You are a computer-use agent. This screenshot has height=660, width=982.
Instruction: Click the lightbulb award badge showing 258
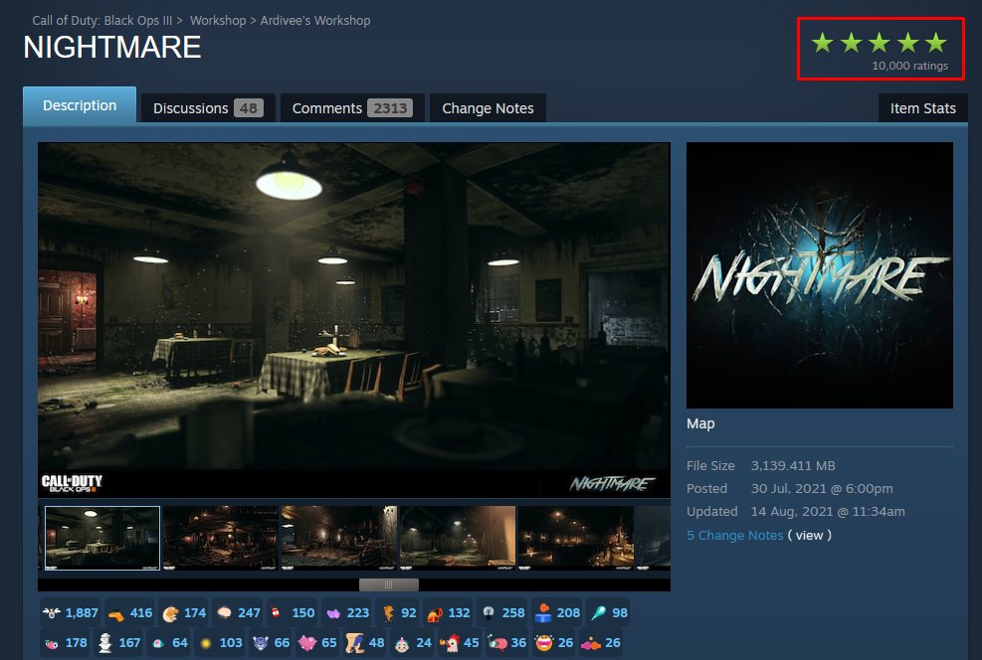(x=502, y=612)
